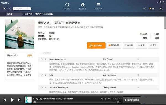This screenshot has height=105, width=166.
Task: Open the producer name next to 制作人
Action: pyautogui.click(x=52, y=33)
